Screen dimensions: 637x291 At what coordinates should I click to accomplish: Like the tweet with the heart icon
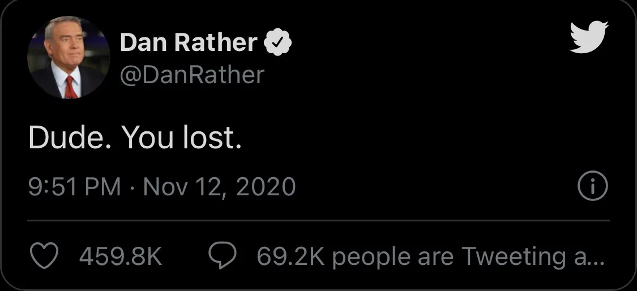click(x=44, y=256)
